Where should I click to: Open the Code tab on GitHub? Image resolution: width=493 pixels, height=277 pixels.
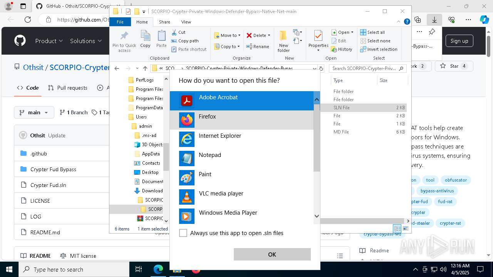(x=28, y=88)
